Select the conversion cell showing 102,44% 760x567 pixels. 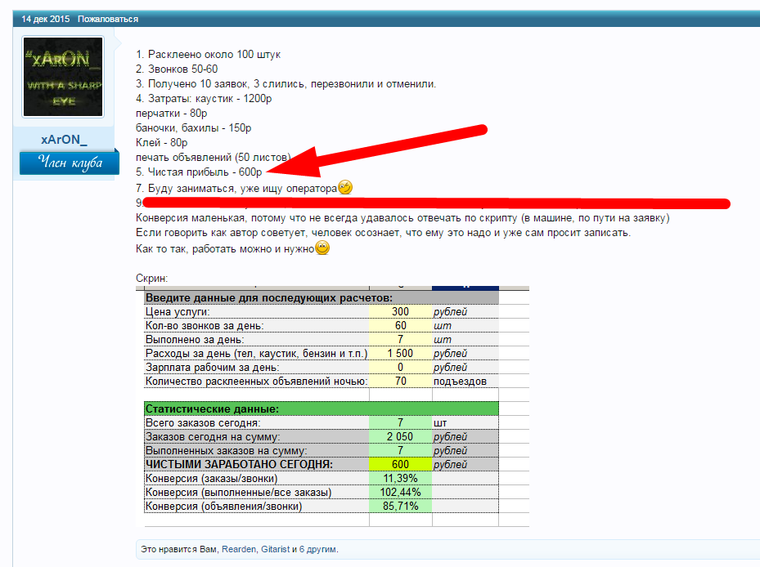click(400, 493)
